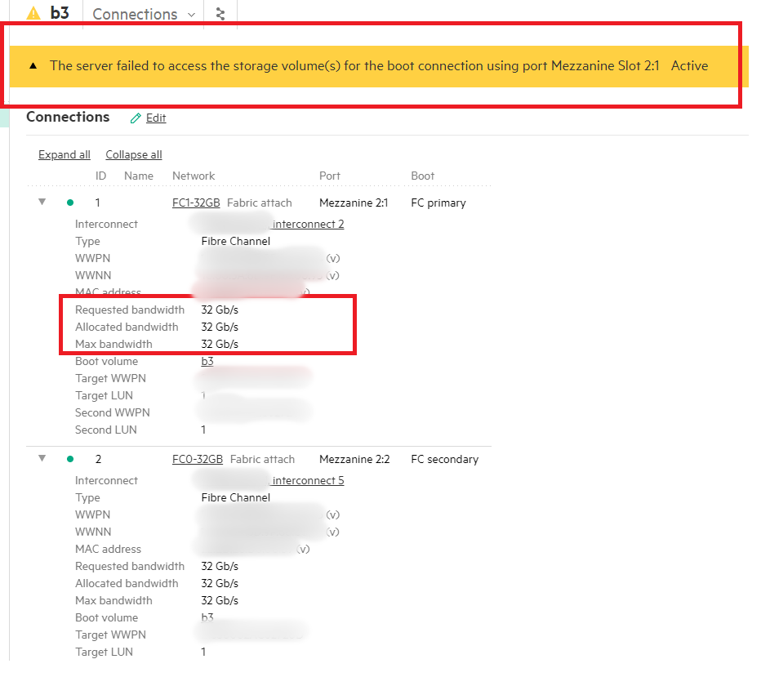Open the Connections view selector dropdown
This screenshot has width=761, height=677.
192,14
